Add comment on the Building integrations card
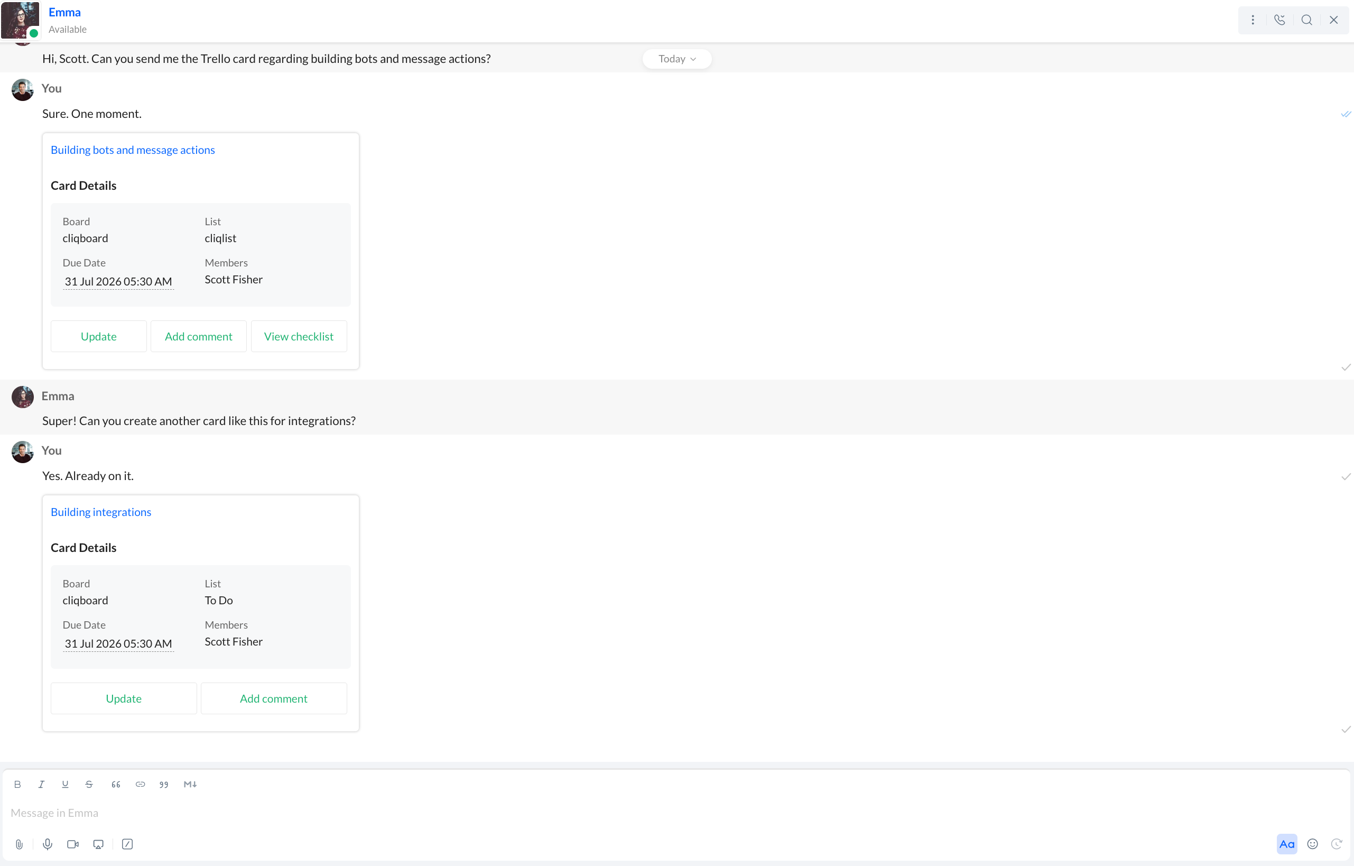This screenshot has height=866, width=1354. 274,698
